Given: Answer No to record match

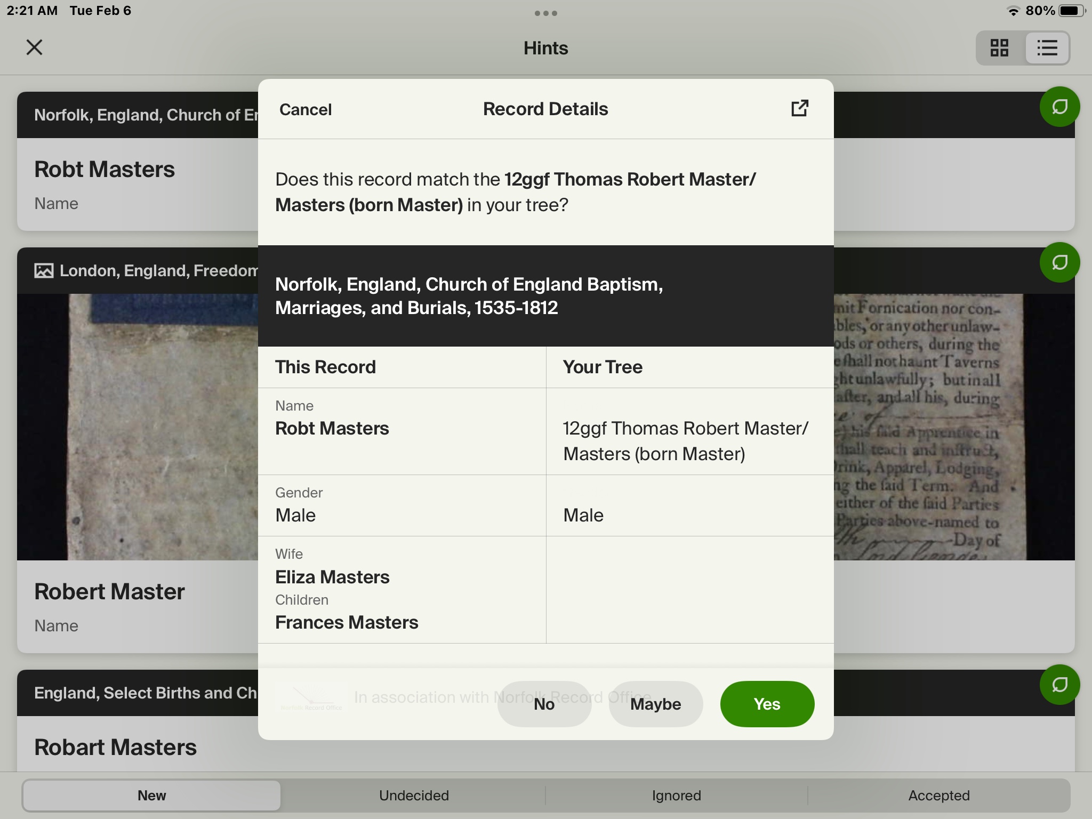Looking at the screenshot, I should click(x=544, y=704).
